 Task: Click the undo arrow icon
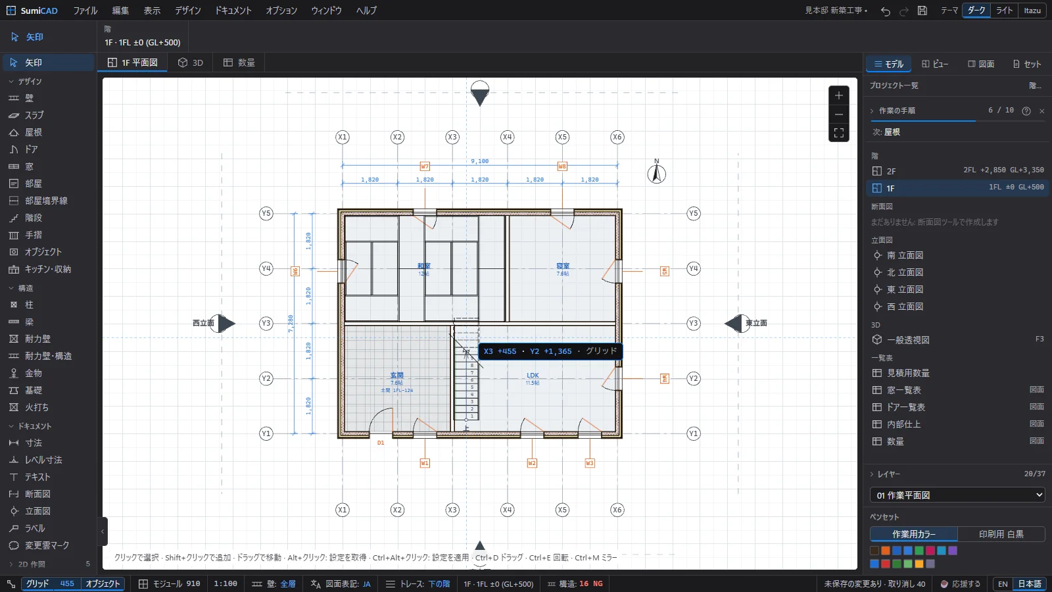pyautogui.click(x=886, y=11)
